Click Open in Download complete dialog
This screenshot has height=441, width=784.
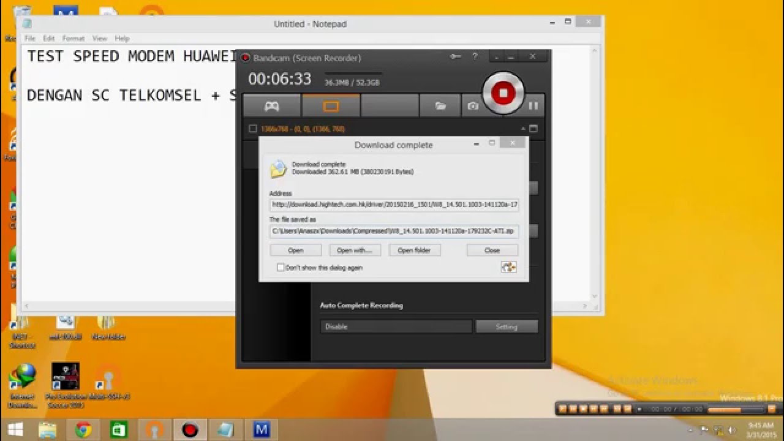click(x=295, y=250)
